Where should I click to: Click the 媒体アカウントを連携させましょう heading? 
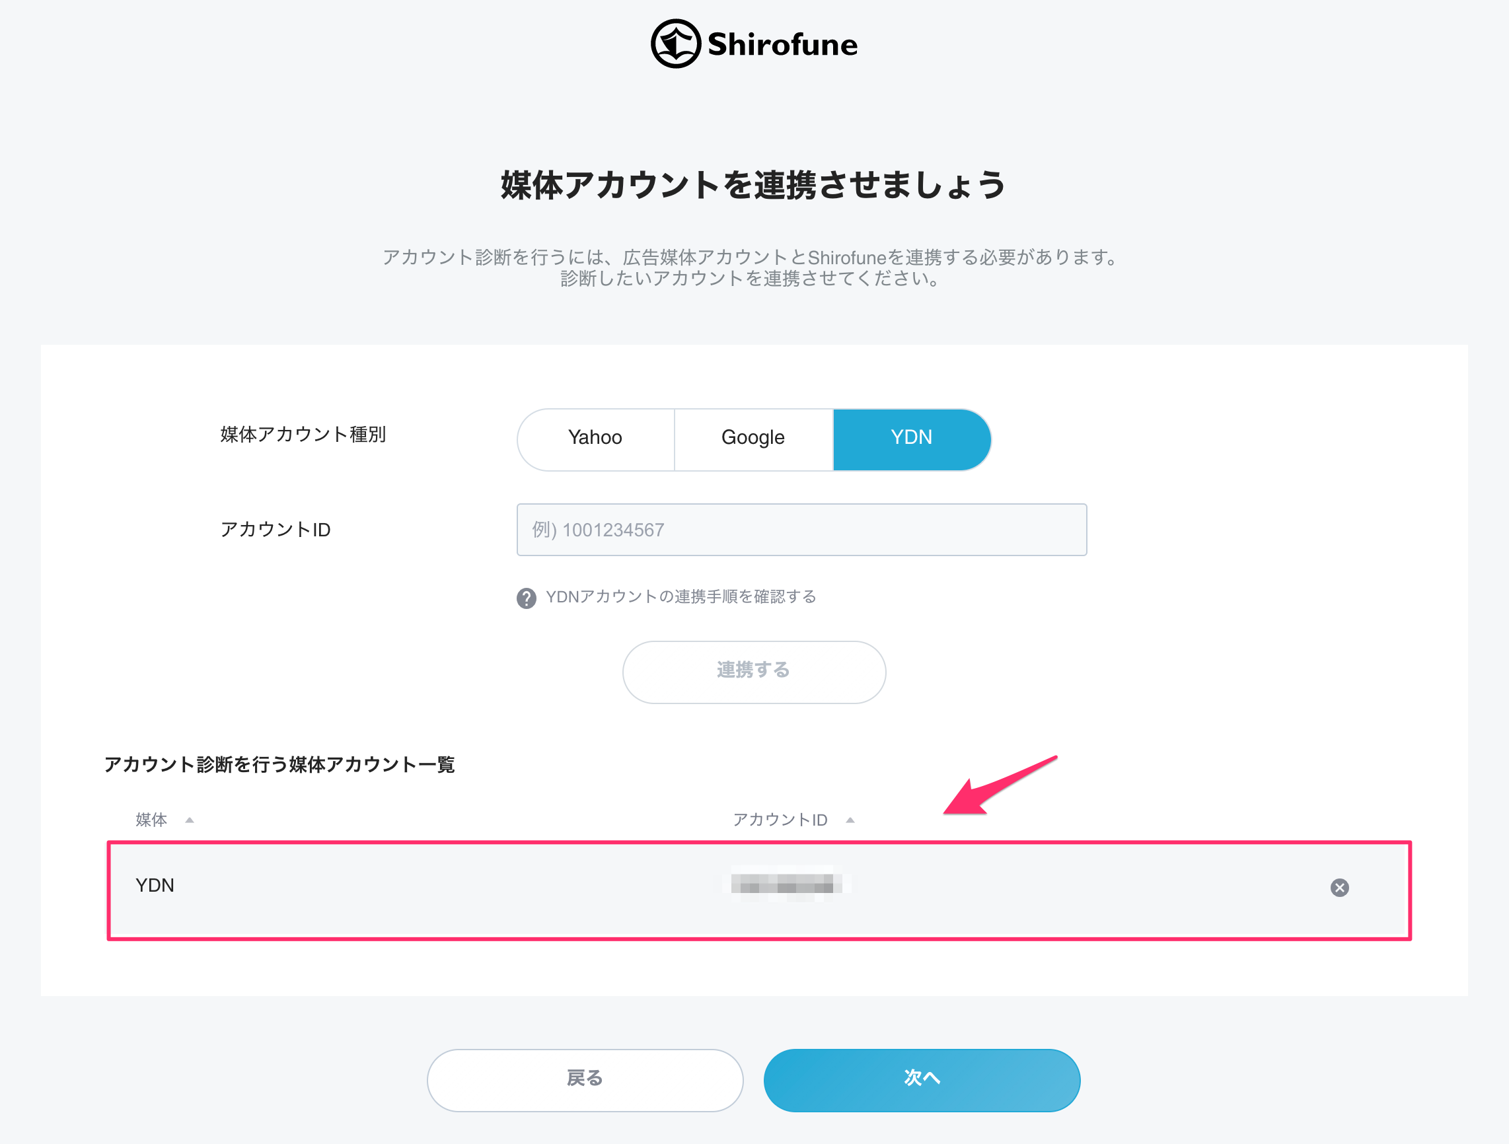click(754, 186)
